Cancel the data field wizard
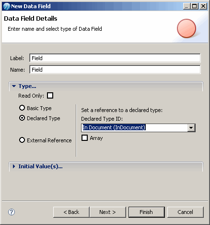This screenshot has width=210, height=225. pyautogui.click(x=186, y=212)
